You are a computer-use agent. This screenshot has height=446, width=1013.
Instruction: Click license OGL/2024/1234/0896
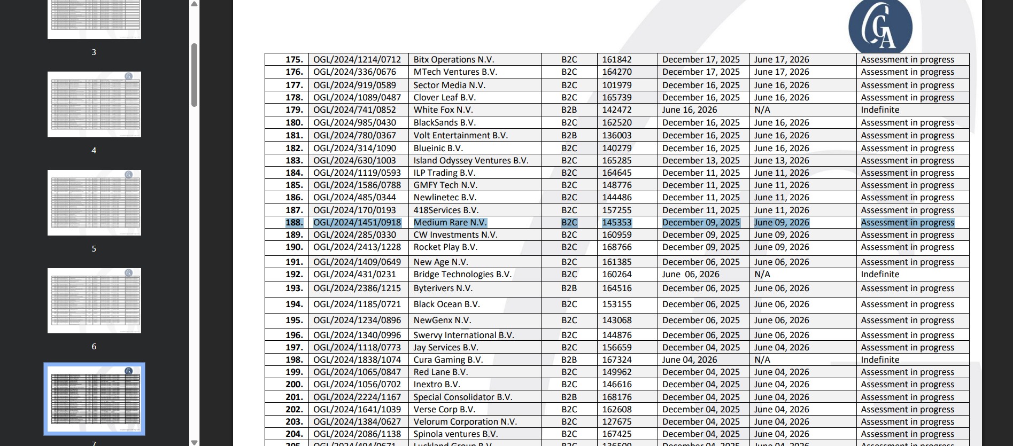tap(357, 320)
